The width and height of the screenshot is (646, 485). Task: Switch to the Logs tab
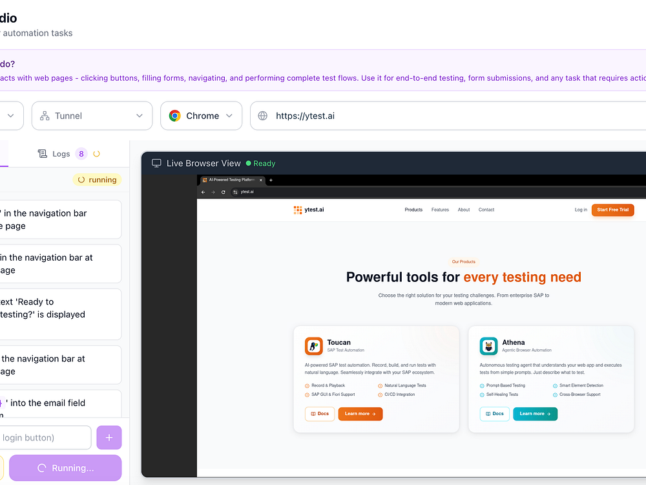click(68, 154)
